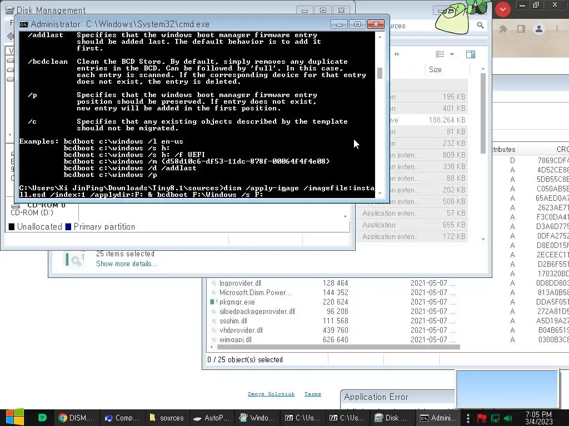Image resolution: width=569 pixels, height=426 pixels.
Task: Open the volume speaker tray icon
Action: (508, 418)
